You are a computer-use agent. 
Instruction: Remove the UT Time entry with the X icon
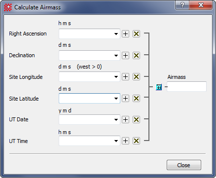coord(136,141)
